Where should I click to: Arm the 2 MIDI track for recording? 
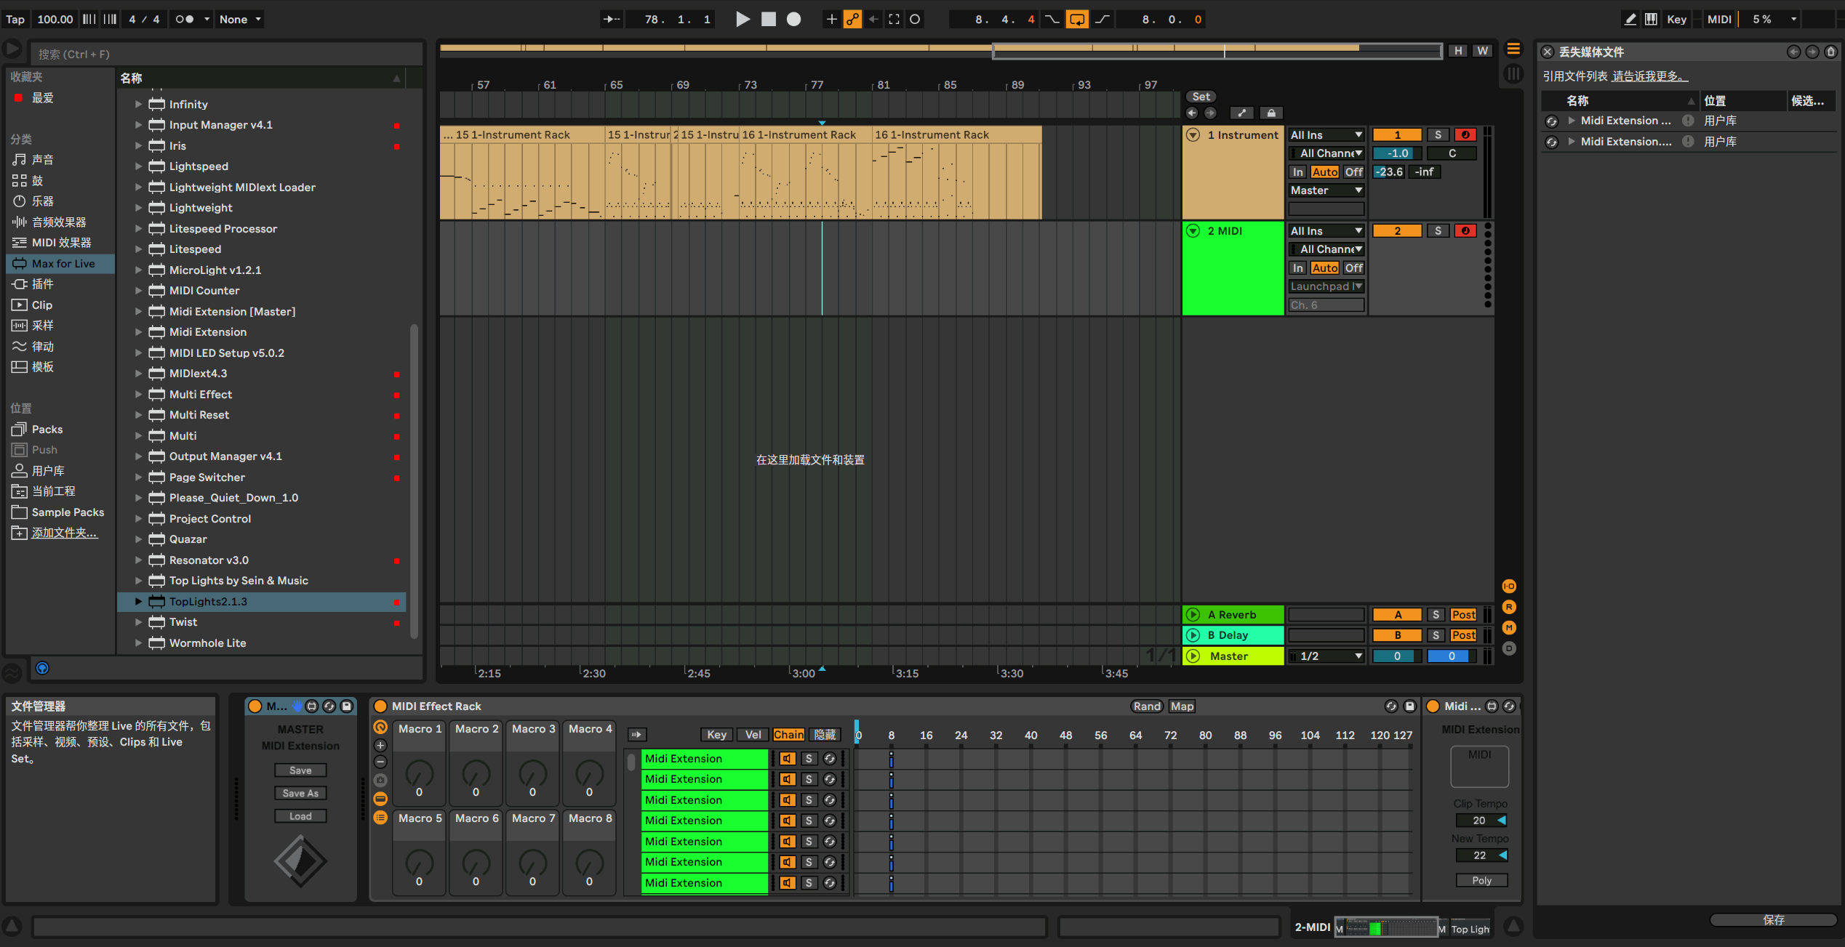pos(1465,231)
